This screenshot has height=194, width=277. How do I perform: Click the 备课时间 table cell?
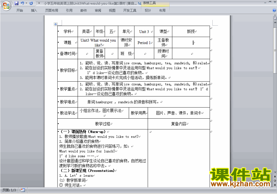[68, 53]
